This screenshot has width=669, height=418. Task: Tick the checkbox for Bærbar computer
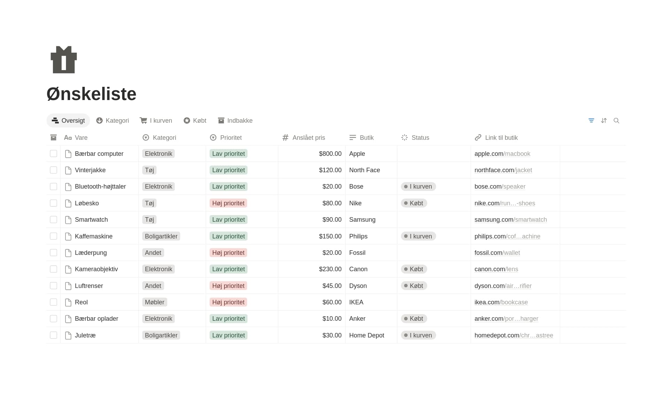pos(53,154)
